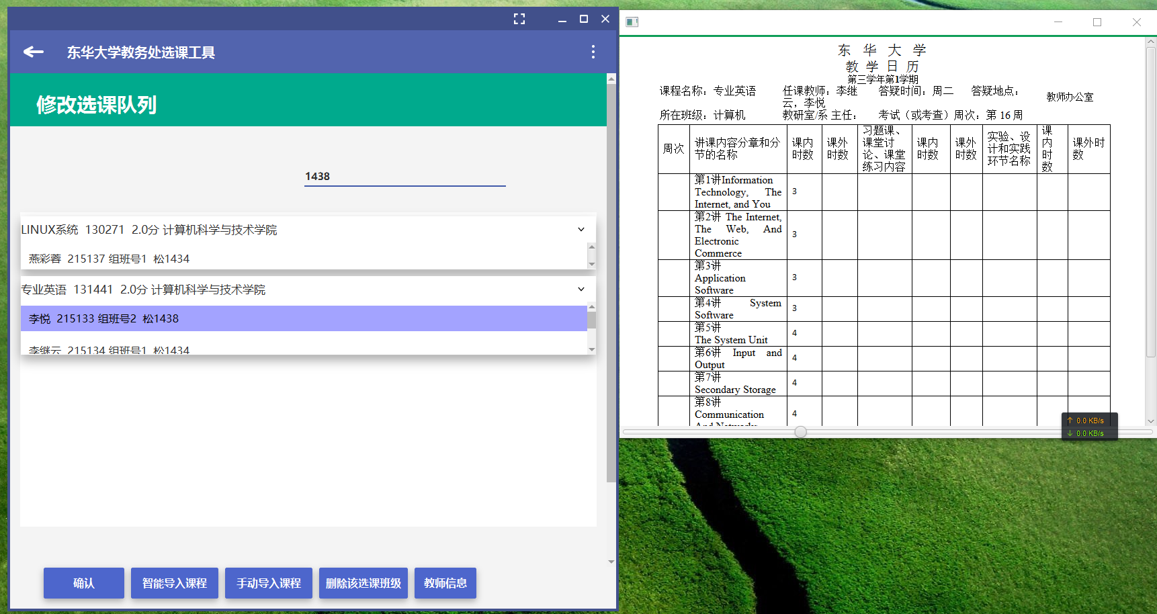Click the 智能导入课程 button
The width and height of the screenshot is (1157, 614).
(x=175, y=583)
